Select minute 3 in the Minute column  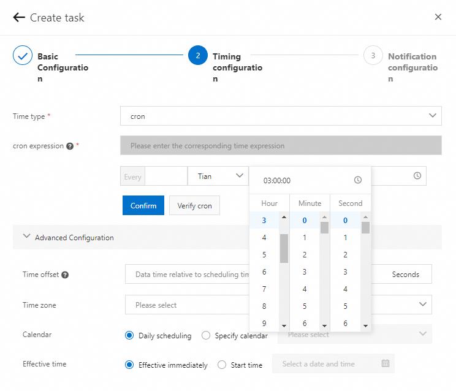pyautogui.click(x=305, y=272)
